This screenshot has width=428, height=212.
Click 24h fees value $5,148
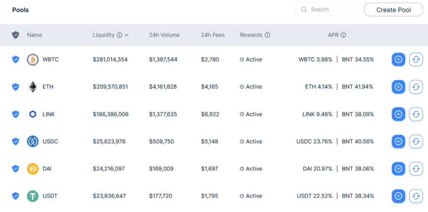click(x=210, y=141)
